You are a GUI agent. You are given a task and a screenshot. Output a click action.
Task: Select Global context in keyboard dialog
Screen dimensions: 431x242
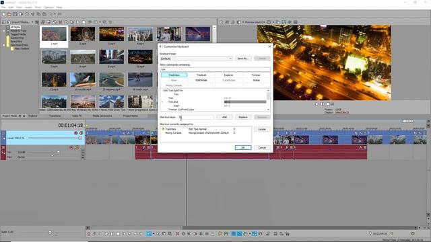[256, 80]
